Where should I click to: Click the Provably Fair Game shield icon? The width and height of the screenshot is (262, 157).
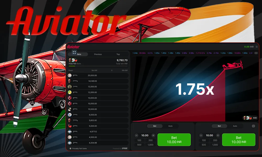[70, 148]
